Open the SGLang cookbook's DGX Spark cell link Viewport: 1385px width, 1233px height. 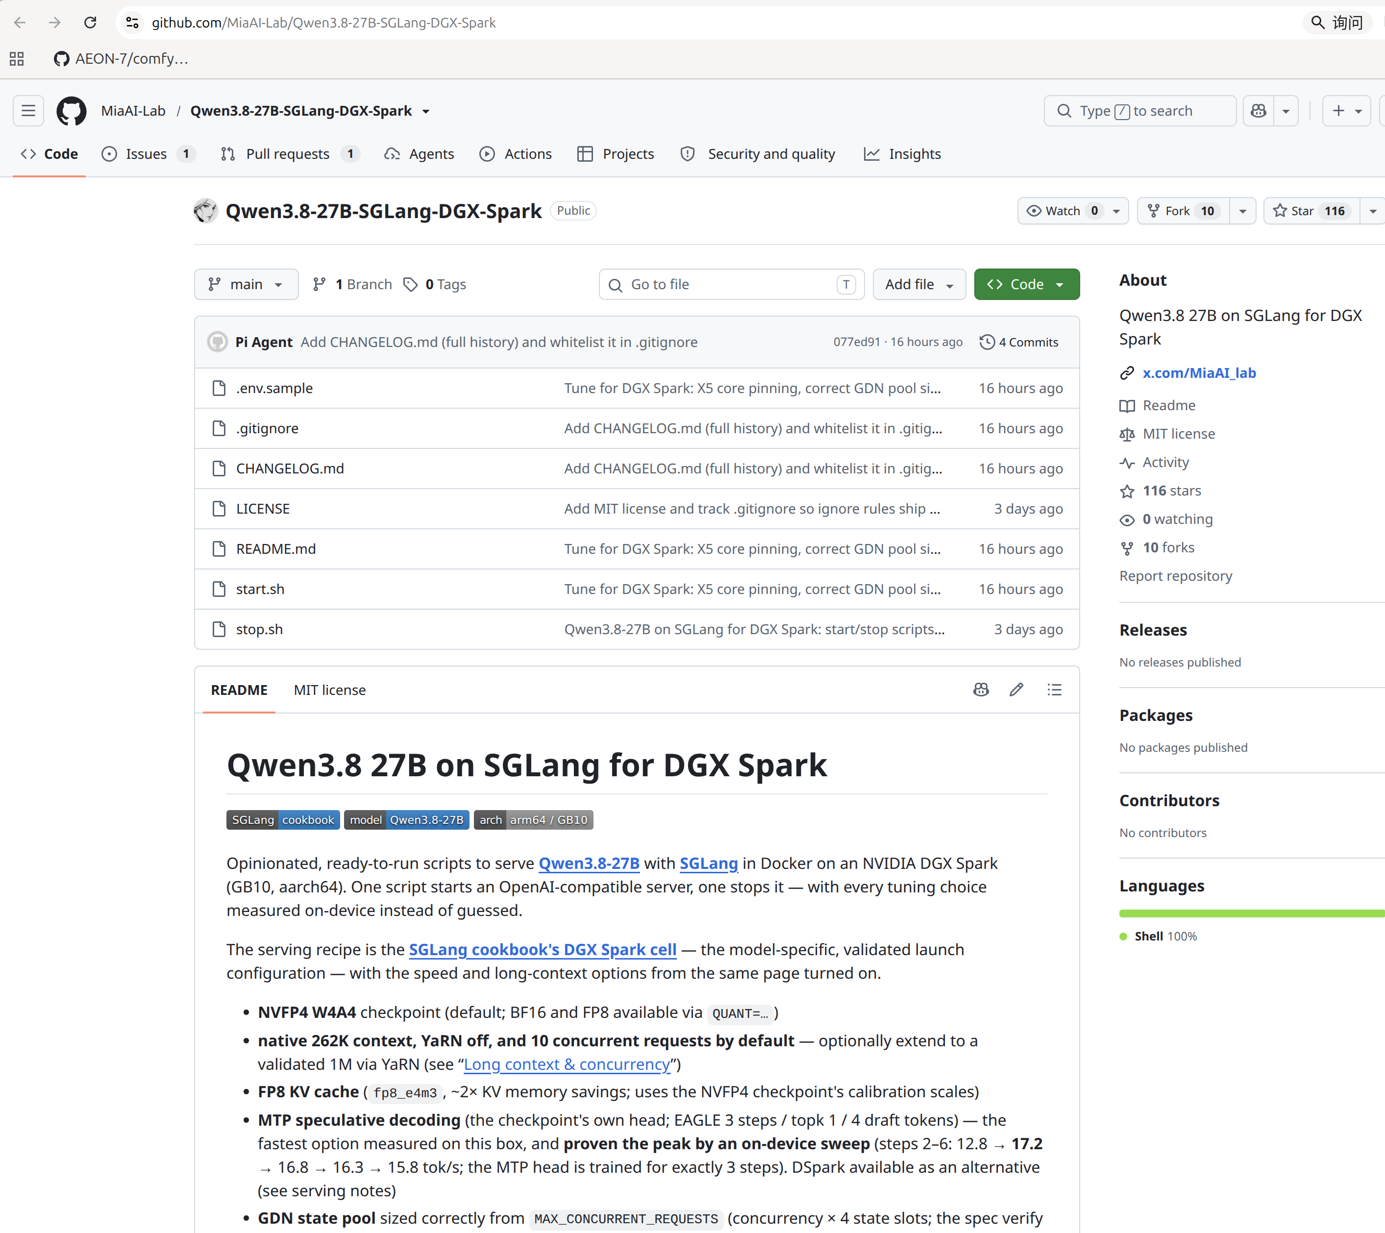543,950
